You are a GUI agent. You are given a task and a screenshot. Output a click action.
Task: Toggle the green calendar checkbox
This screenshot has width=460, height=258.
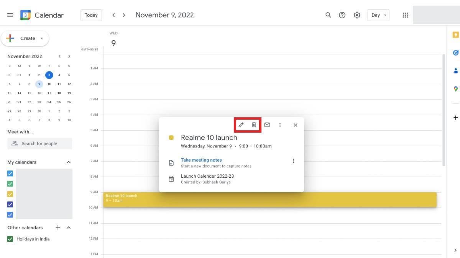pos(10,184)
